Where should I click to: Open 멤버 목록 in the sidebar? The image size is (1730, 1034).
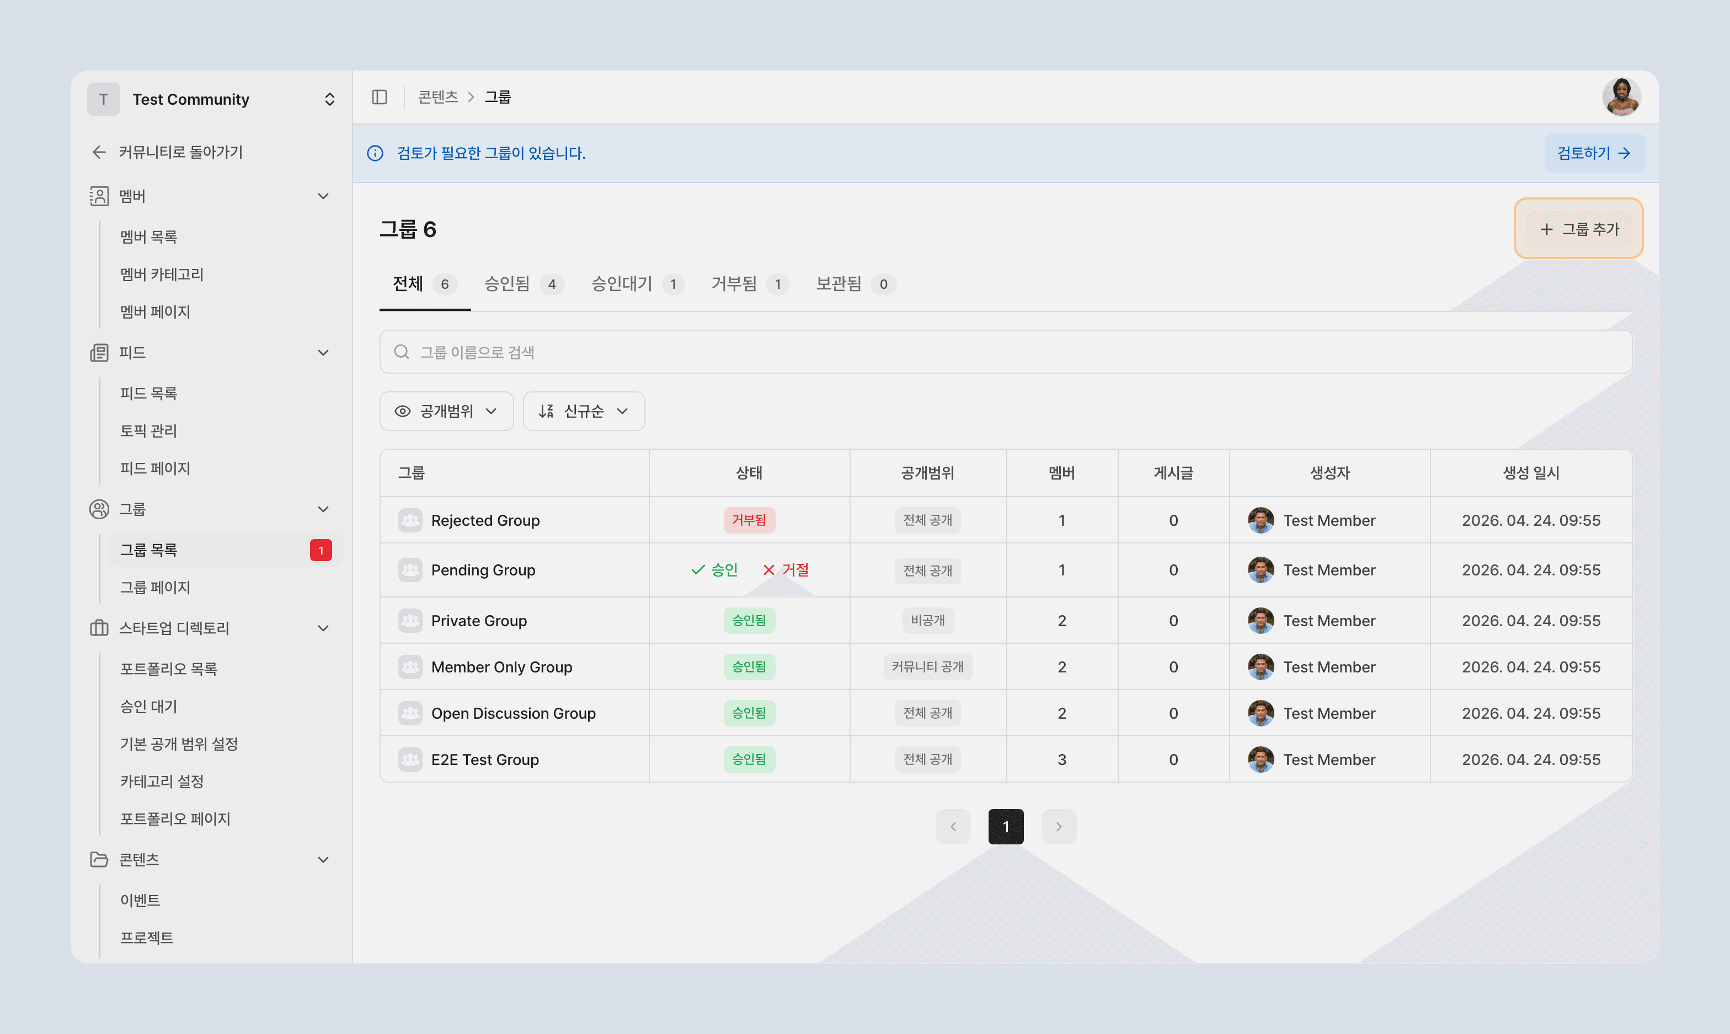tap(148, 237)
